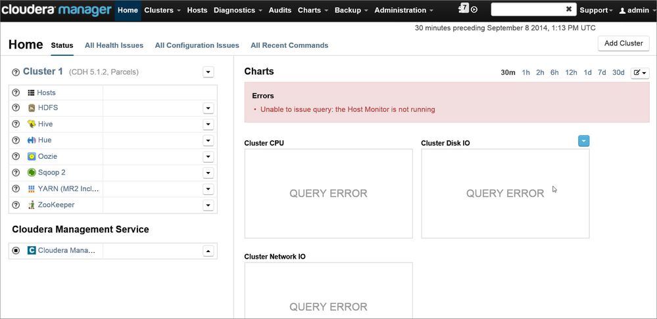Screen dimensions: 657x319
Task: Open the Cluster Disk IO chart blue dropdown
Action: click(584, 141)
